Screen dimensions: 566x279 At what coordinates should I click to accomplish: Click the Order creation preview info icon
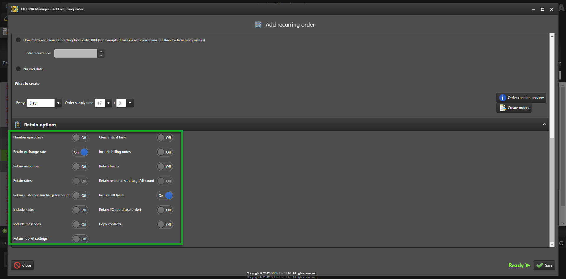point(502,98)
